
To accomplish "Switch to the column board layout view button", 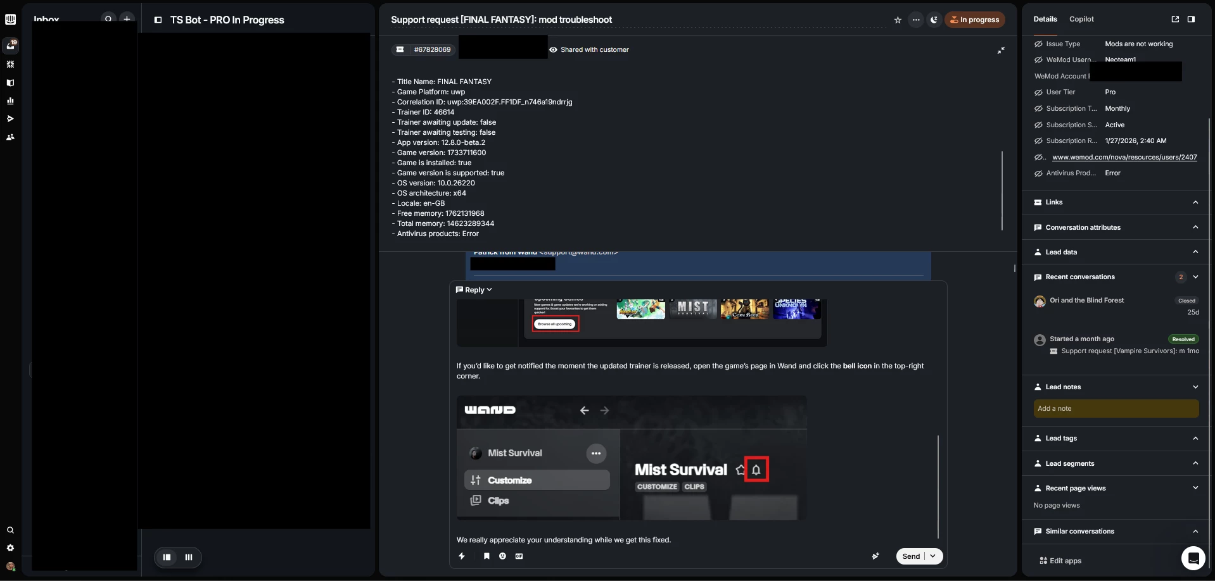I will coord(188,557).
